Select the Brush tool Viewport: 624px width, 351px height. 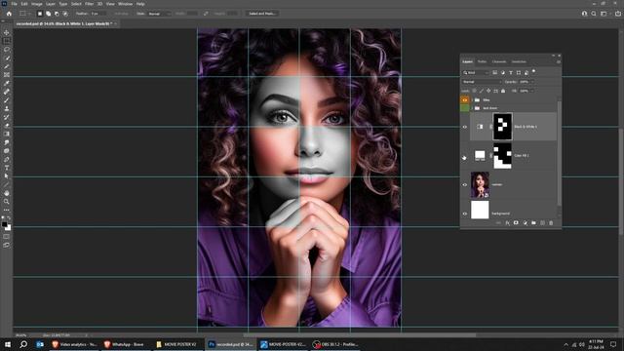[x=7, y=99]
